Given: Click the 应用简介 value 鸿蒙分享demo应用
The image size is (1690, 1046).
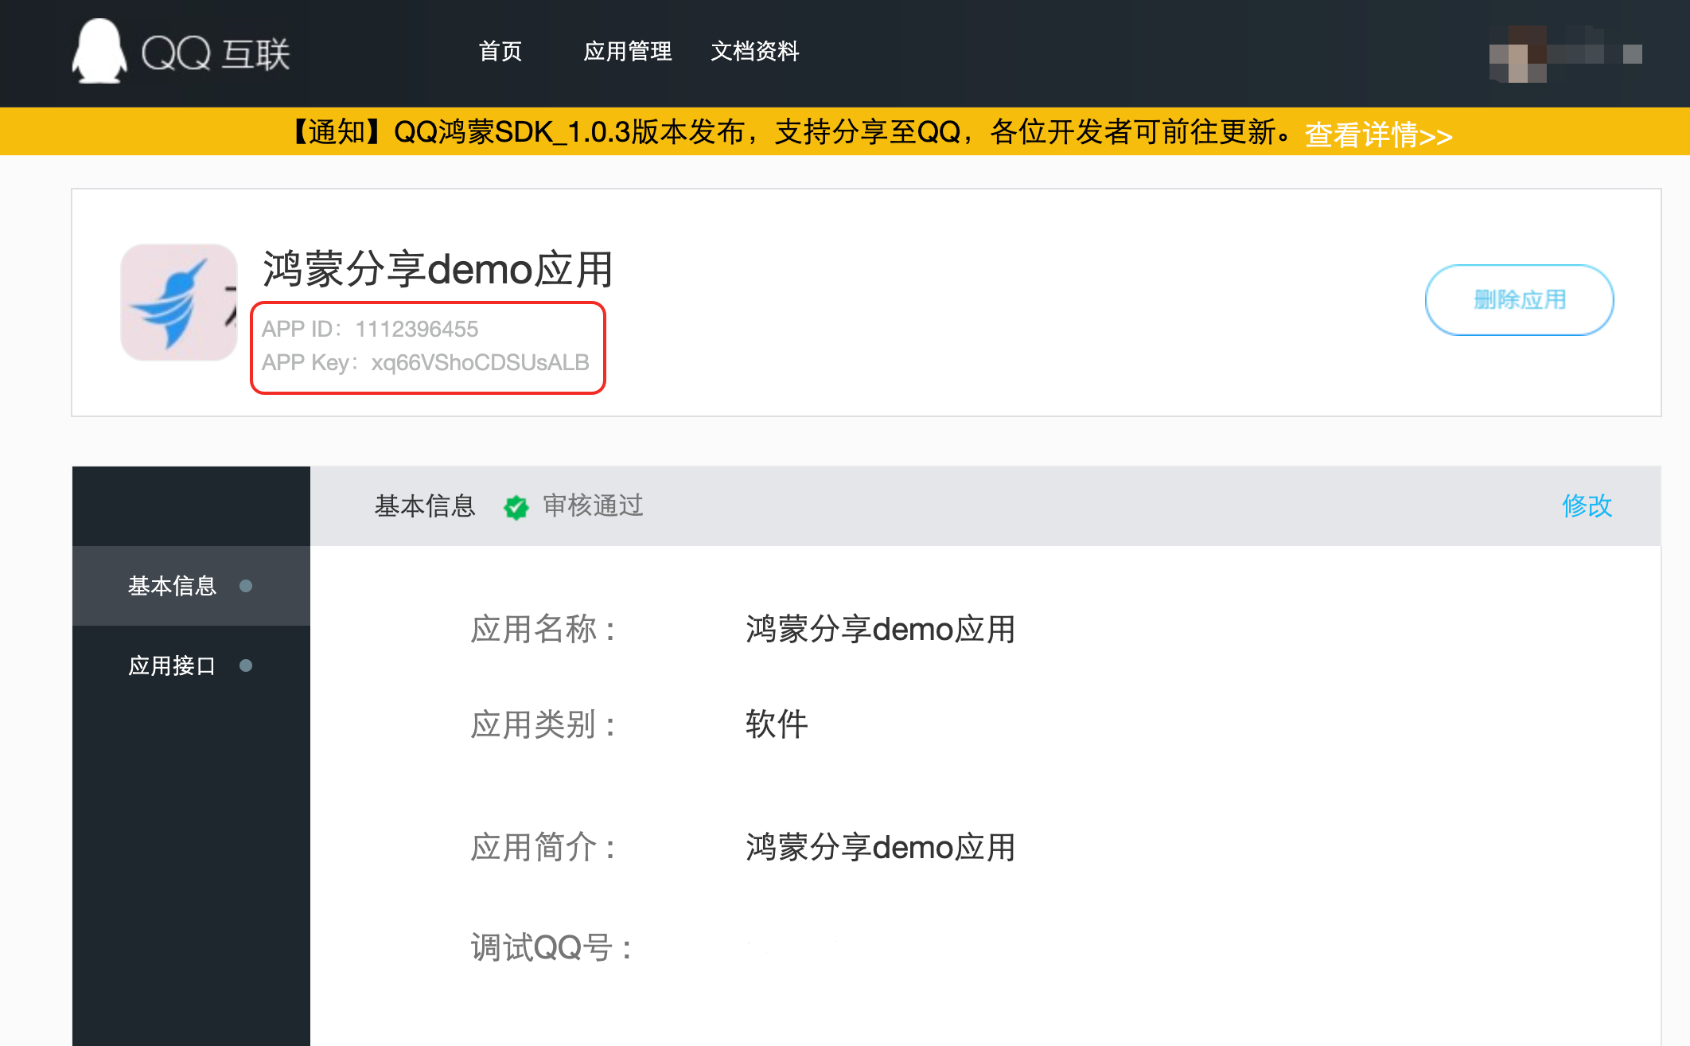Looking at the screenshot, I should click(x=881, y=847).
